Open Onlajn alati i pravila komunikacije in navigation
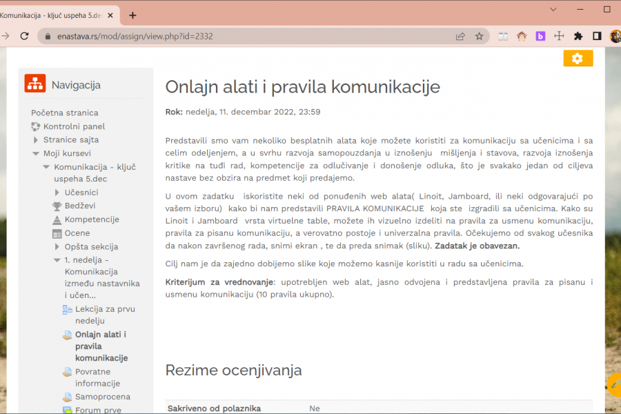Viewport: 621px width, 414px height. [x=101, y=346]
